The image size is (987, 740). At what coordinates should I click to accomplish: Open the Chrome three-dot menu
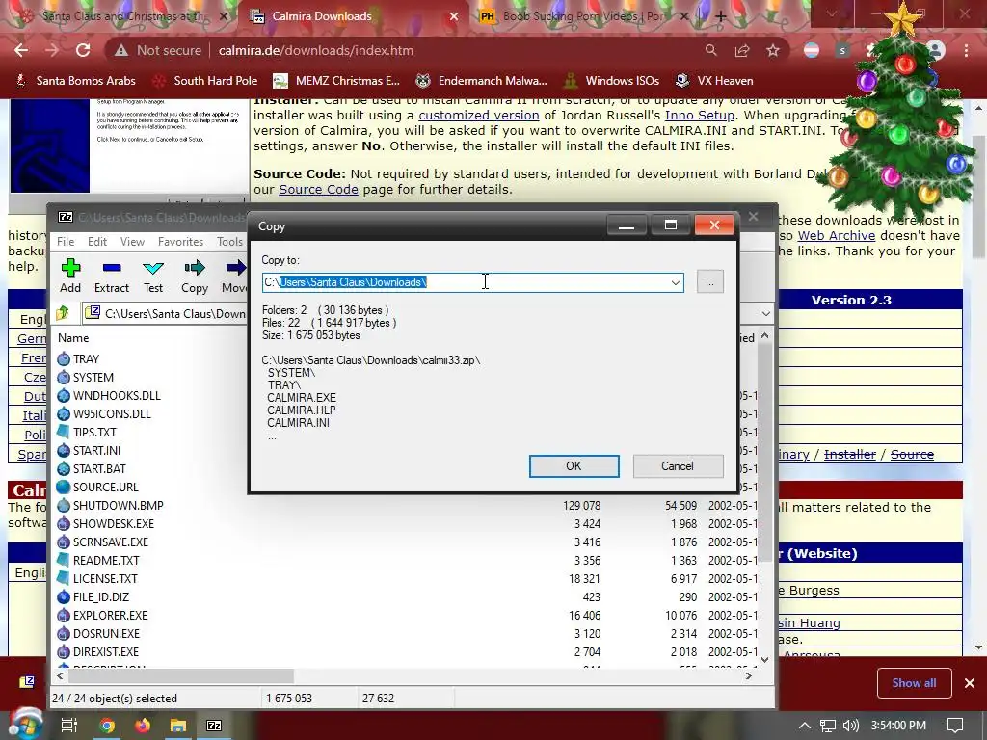click(x=966, y=50)
